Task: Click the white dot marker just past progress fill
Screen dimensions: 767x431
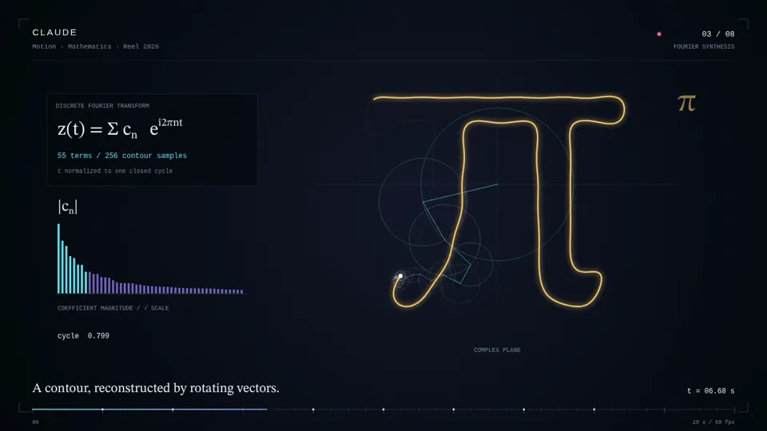Action: point(313,409)
